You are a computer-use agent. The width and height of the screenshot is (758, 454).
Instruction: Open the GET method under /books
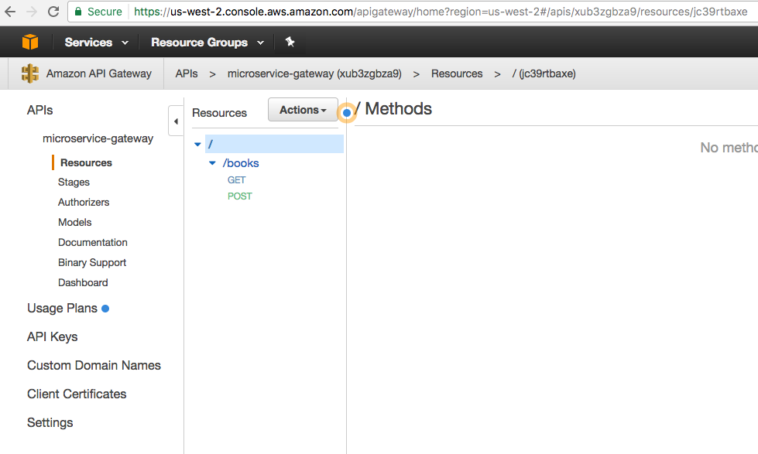(237, 180)
